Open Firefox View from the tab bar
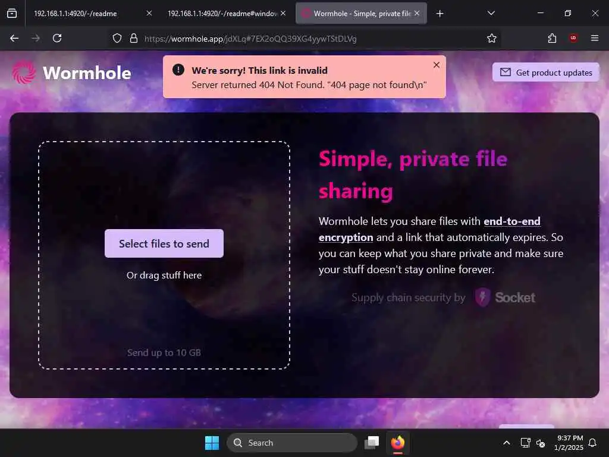The height and width of the screenshot is (457, 609). (12, 13)
